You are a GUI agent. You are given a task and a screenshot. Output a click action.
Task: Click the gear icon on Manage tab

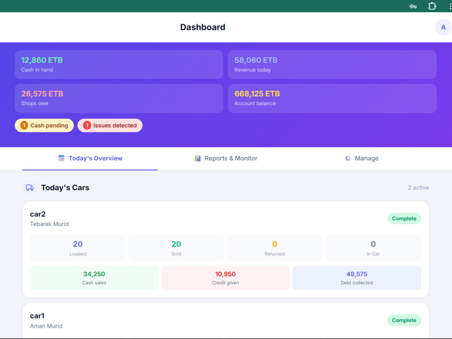(x=348, y=158)
